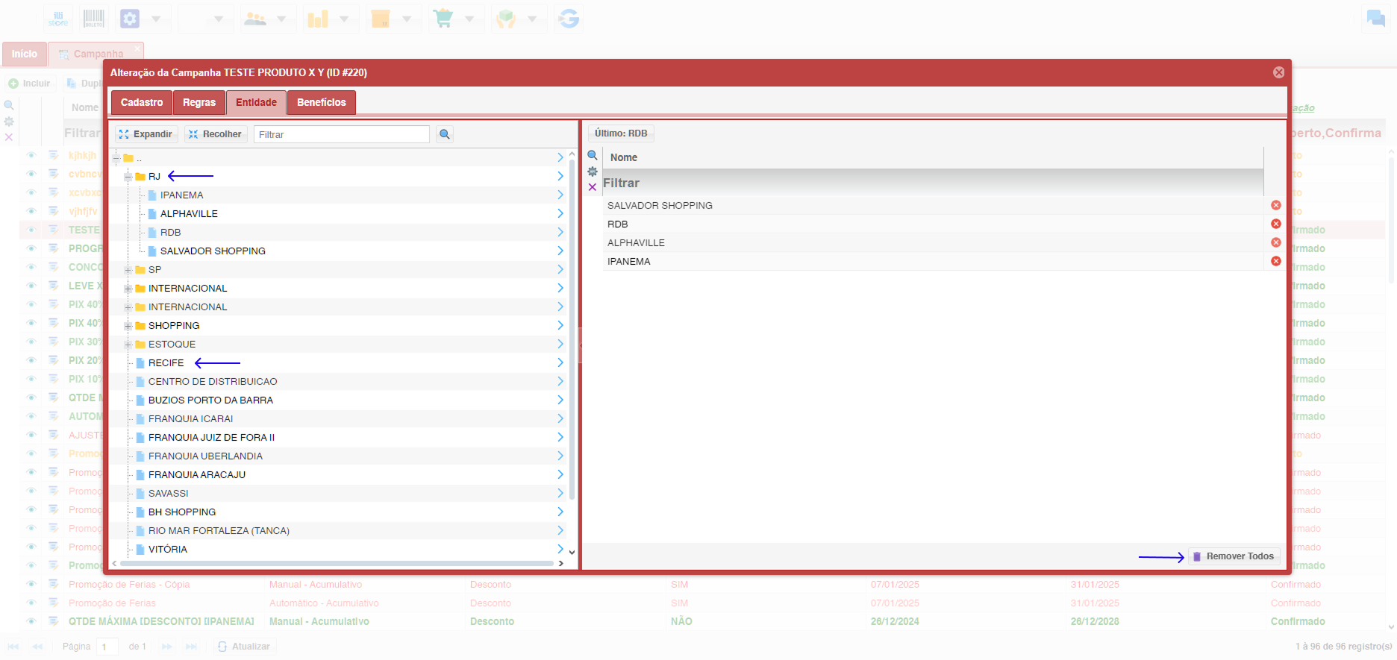1397x660 pixels.
Task: Open the Benefícios tab
Action: [321, 102]
